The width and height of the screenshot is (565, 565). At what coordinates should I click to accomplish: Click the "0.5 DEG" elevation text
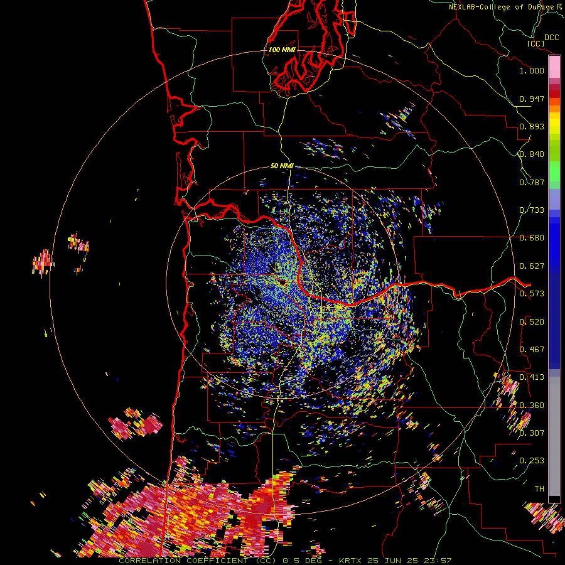point(302,561)
